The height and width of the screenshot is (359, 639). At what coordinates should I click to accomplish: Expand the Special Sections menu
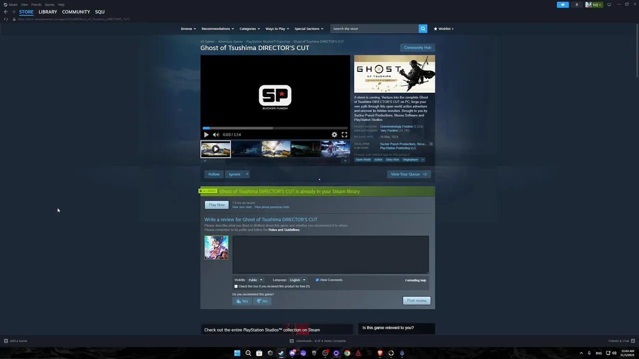[309, 28]
